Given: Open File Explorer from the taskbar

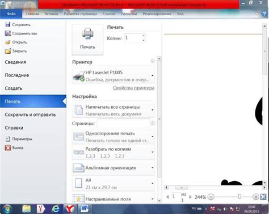Looking at the screenshot, I should 26,209.
